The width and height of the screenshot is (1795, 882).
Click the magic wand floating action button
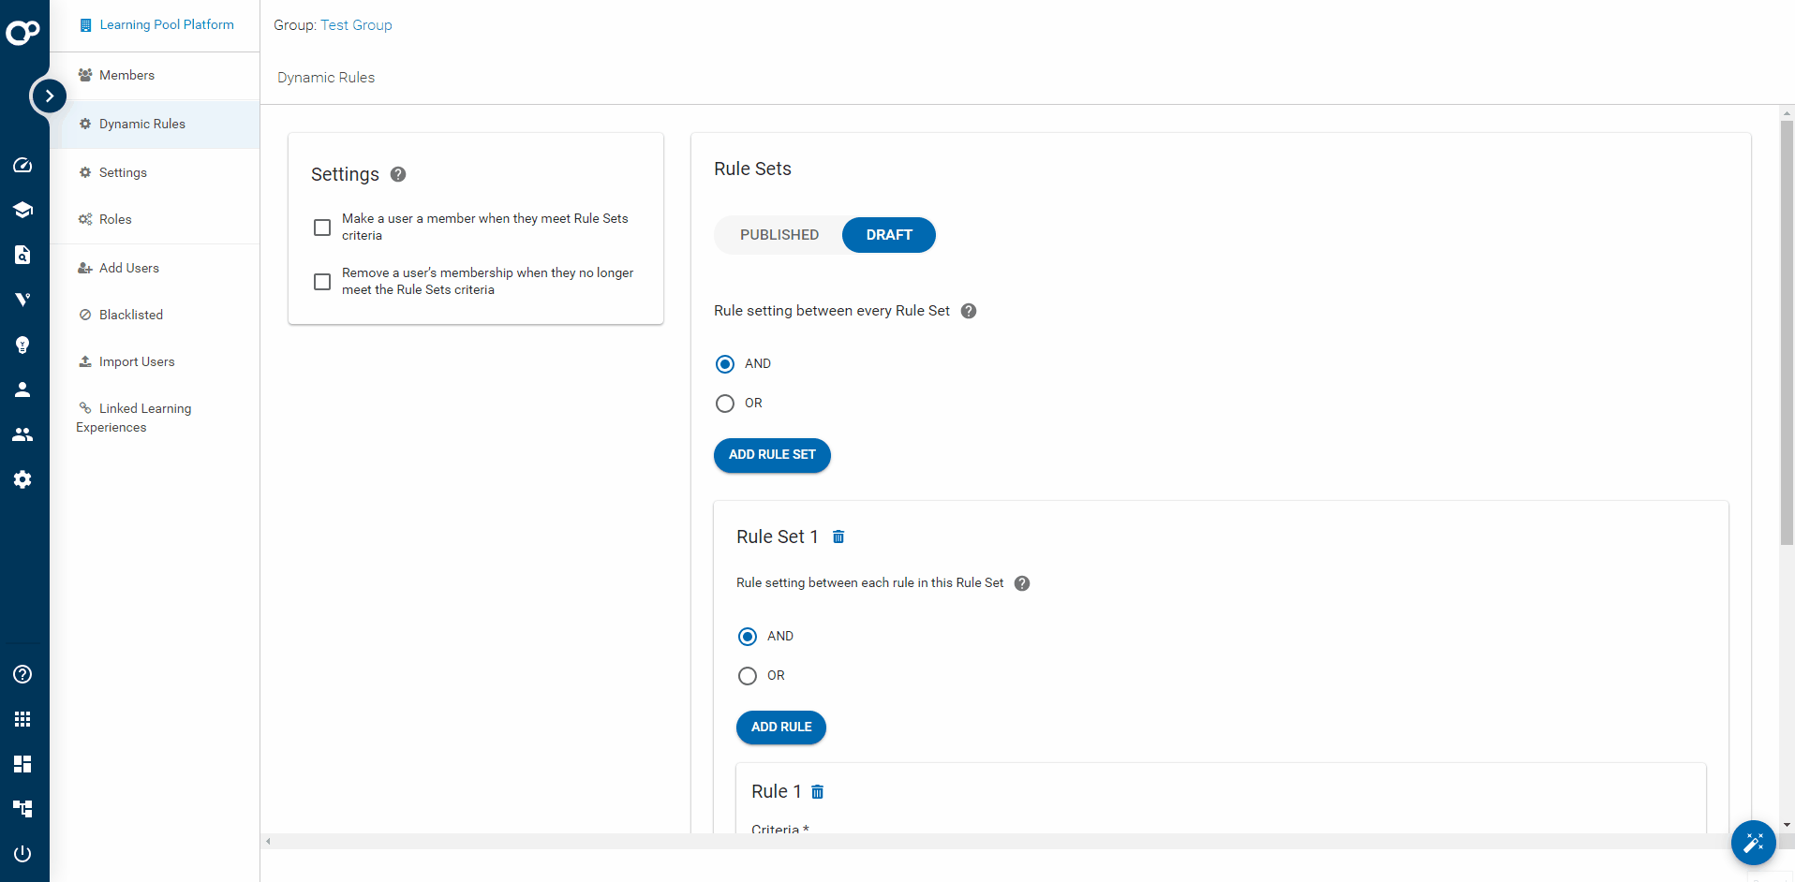[x=1754, y=843]
